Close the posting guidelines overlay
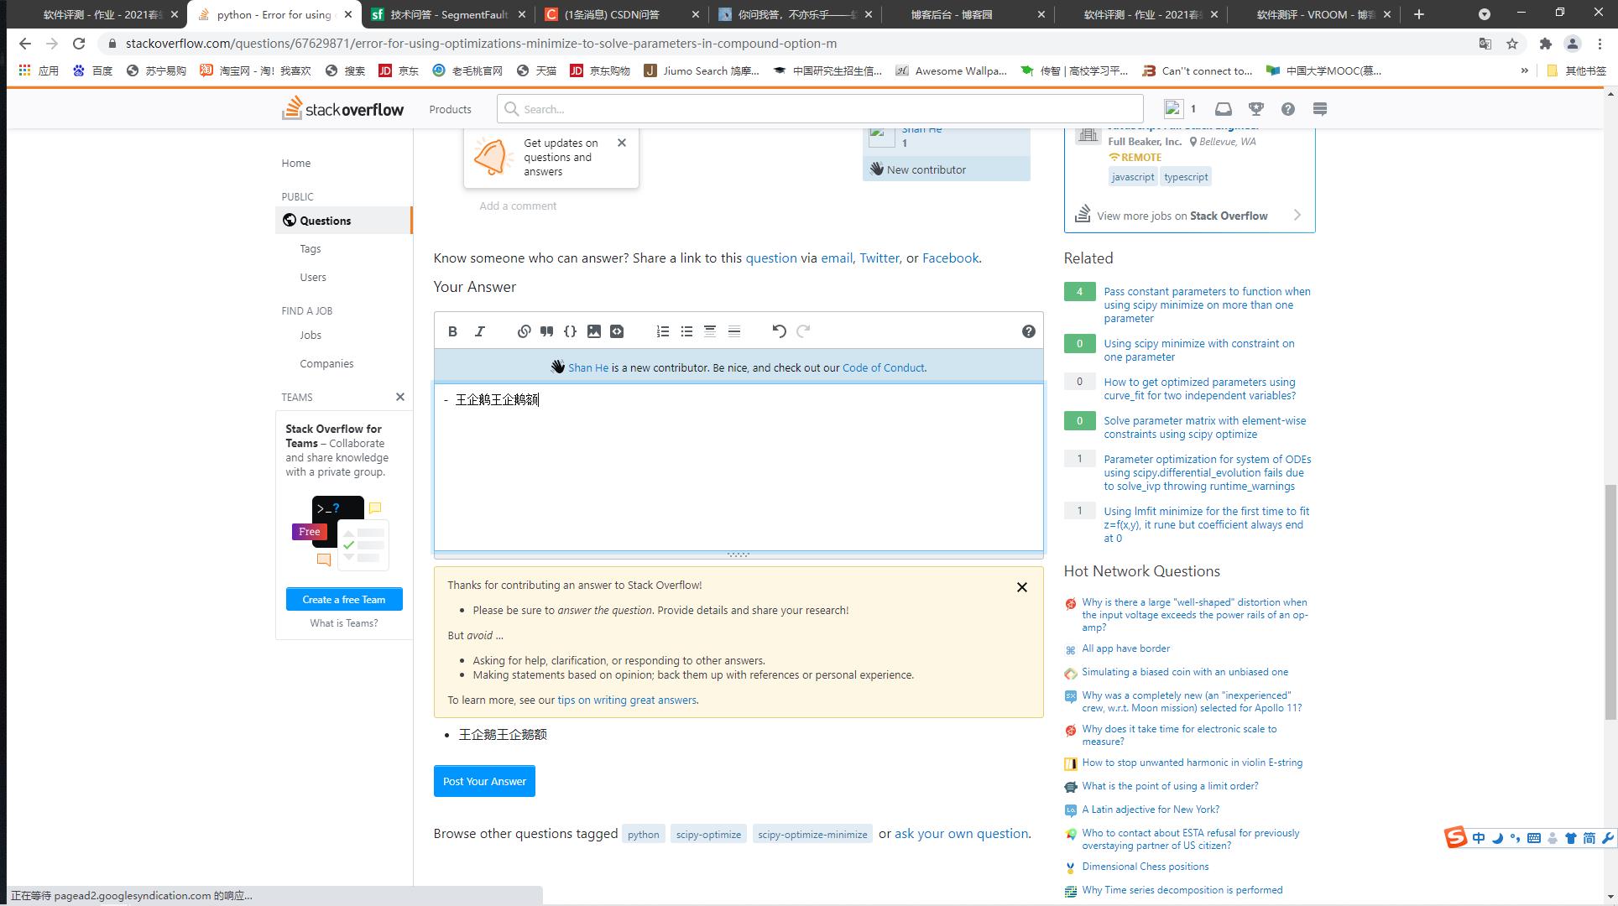The height and width of the screenshot is (906, 1618). (1021, 587)
